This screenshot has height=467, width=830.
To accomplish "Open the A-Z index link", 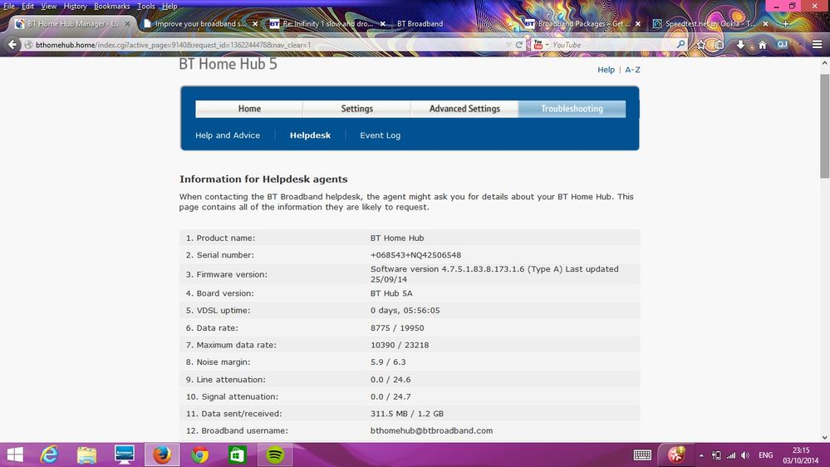I will [x=632, y=70].
